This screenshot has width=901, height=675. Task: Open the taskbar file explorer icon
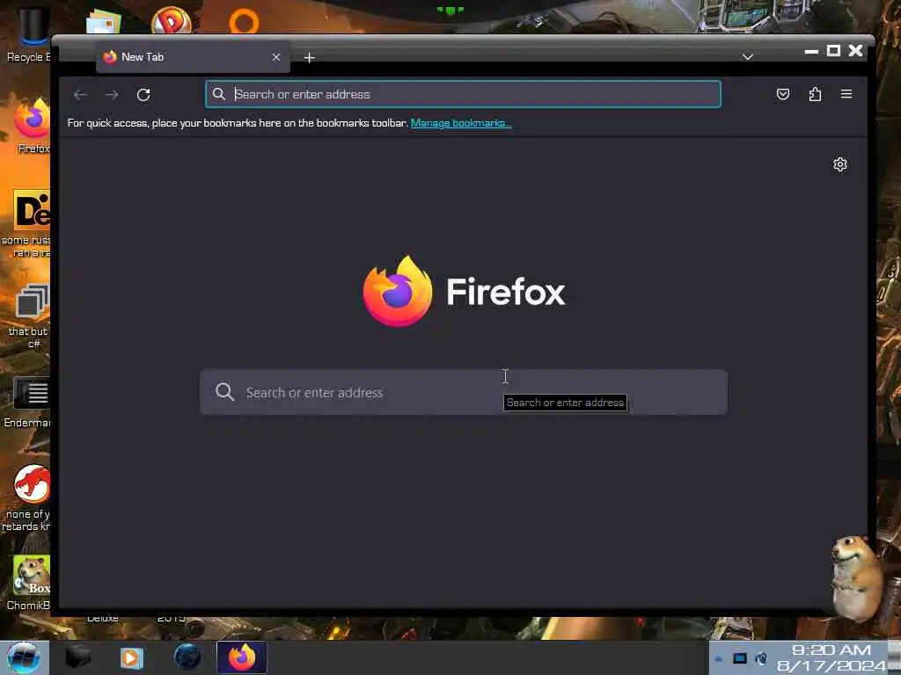78,657
